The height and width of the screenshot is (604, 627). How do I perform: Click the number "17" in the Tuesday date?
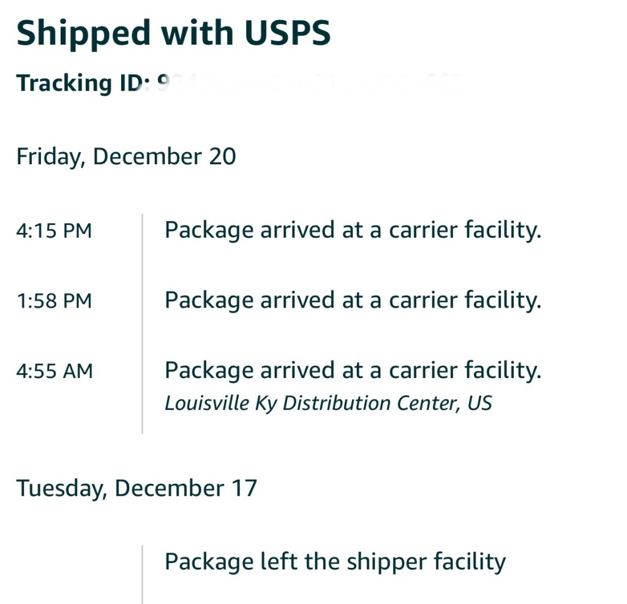pyautogui.click(x=244, y=488)
